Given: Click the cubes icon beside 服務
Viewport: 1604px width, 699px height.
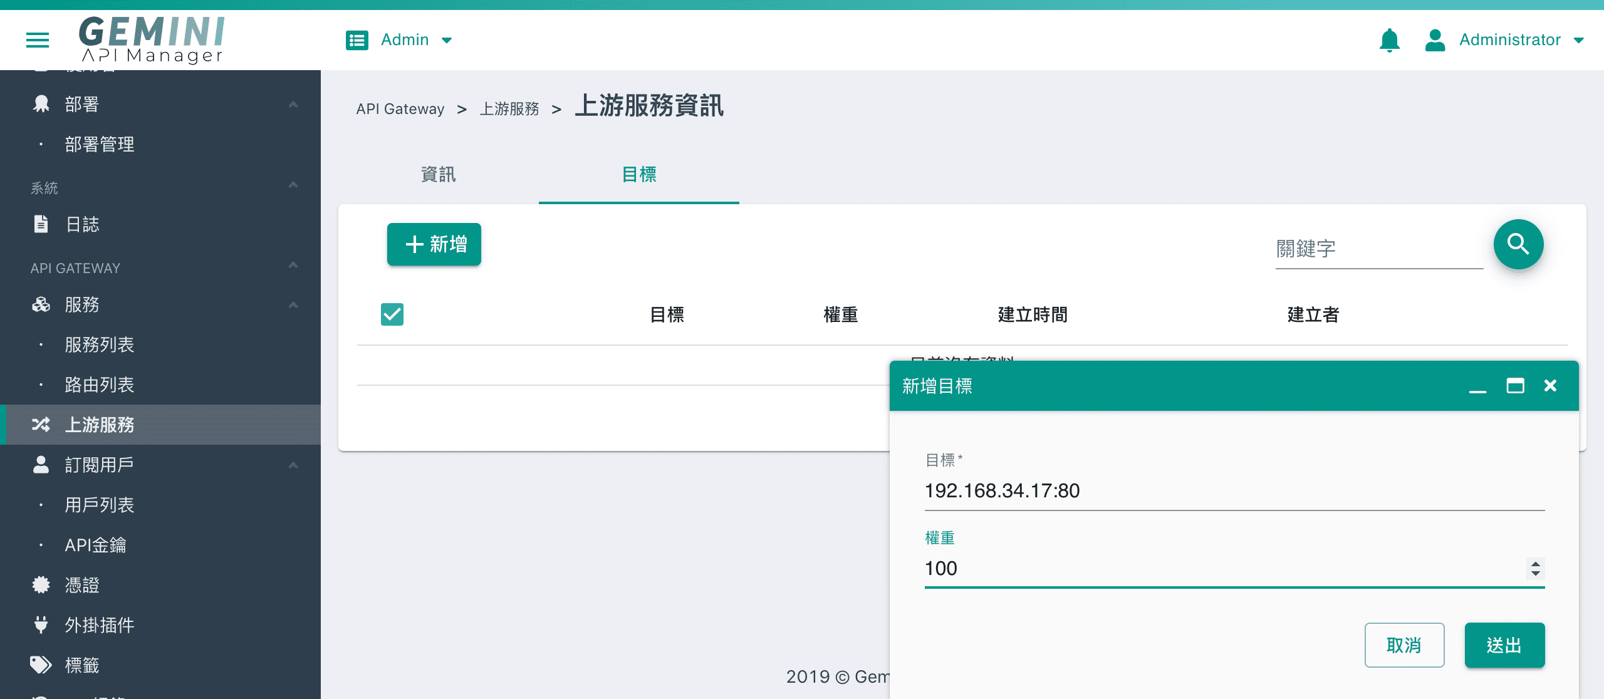Looking at the screenshot, I should click(41, 304).
